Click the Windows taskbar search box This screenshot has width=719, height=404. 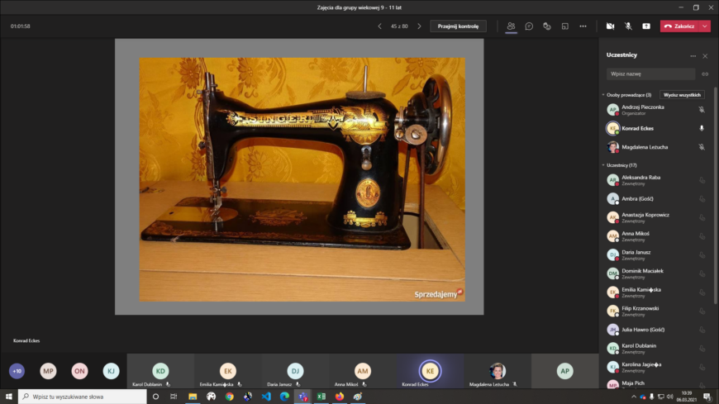coord(83,397)
